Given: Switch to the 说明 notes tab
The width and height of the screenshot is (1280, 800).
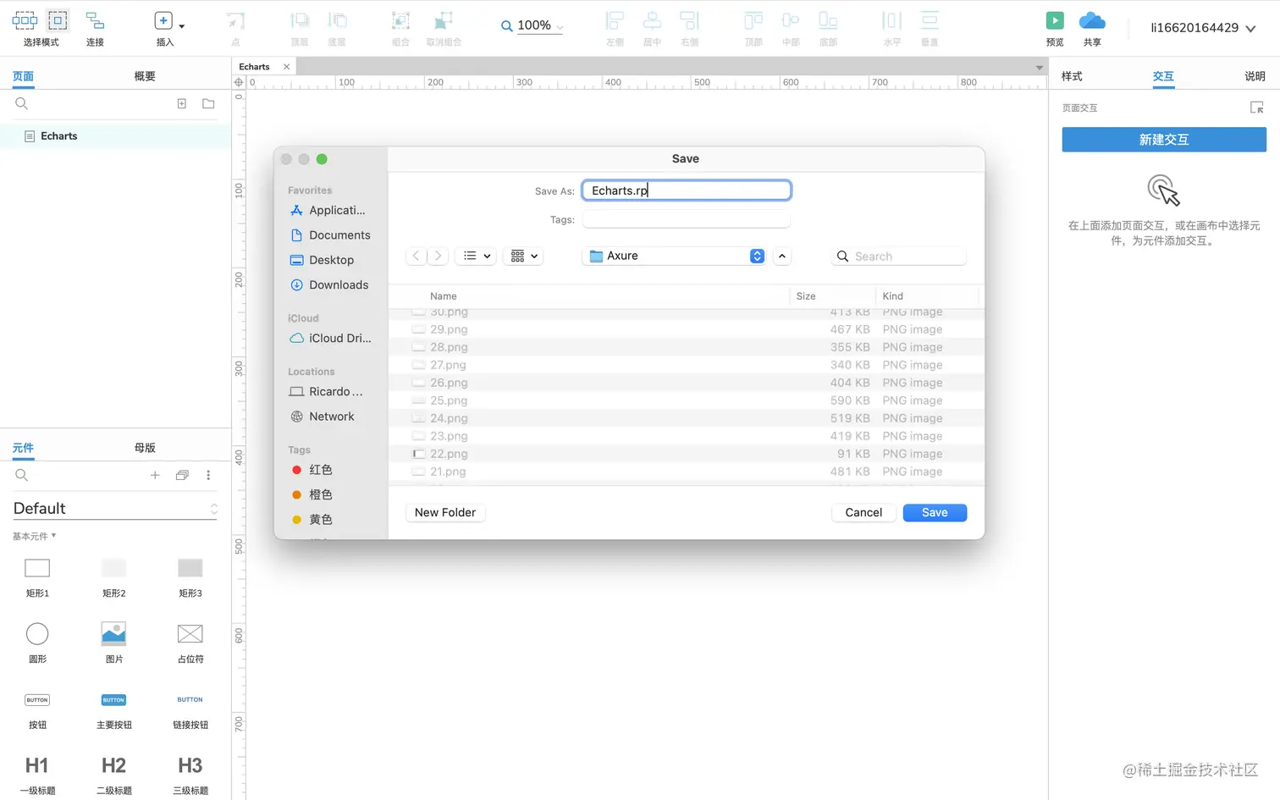Looking at the screenshot, I should click(1255, 76).
